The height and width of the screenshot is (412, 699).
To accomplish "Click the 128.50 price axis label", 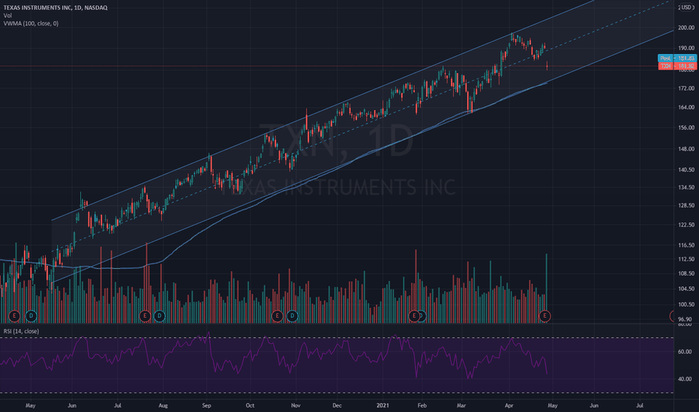I will pos(686,206).
